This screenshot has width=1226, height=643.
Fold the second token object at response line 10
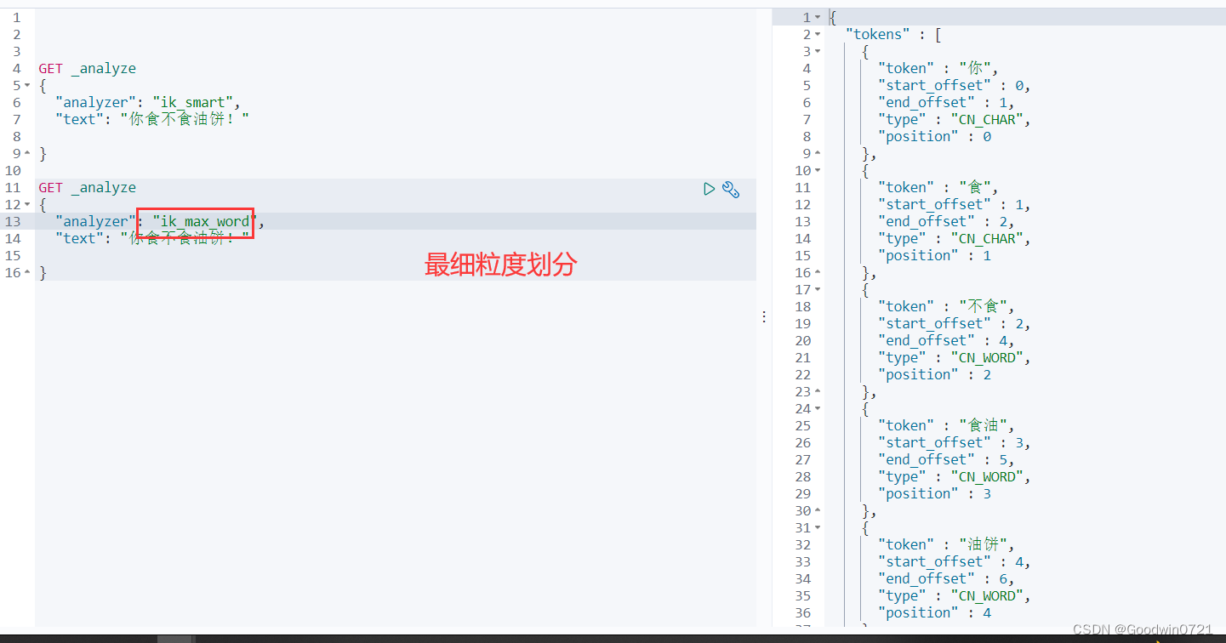tap(818, 170)
